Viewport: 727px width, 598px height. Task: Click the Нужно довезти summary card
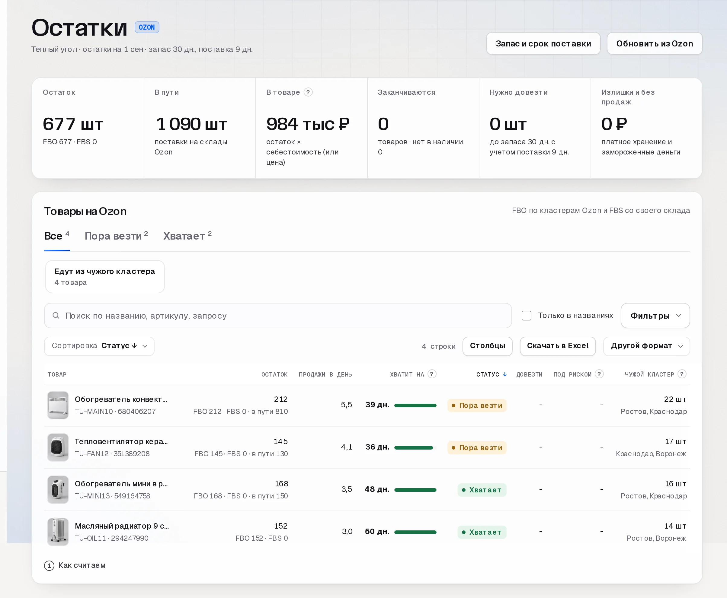pos(535,128)
